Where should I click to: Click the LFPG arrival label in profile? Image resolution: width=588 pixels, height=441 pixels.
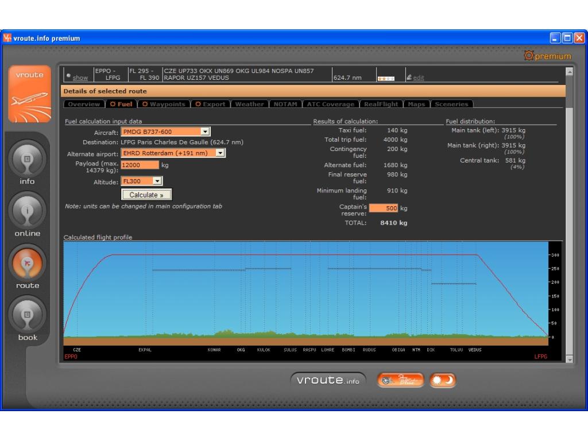(540, 357)
